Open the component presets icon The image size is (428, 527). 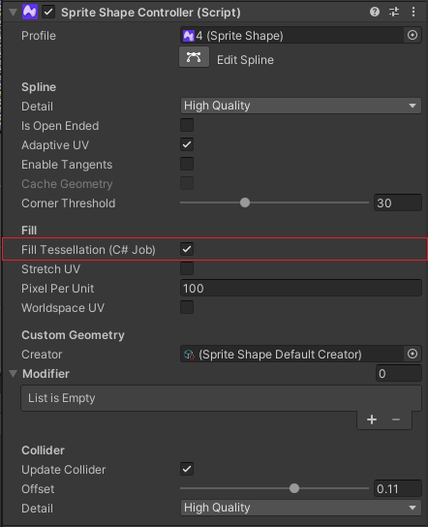pos(394,12)
